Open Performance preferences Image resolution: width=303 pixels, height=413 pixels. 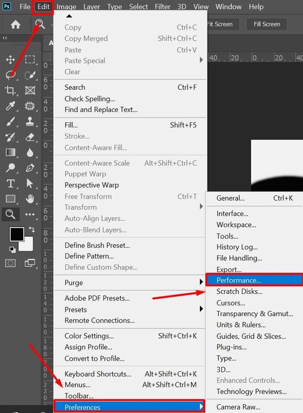(254, 280)
